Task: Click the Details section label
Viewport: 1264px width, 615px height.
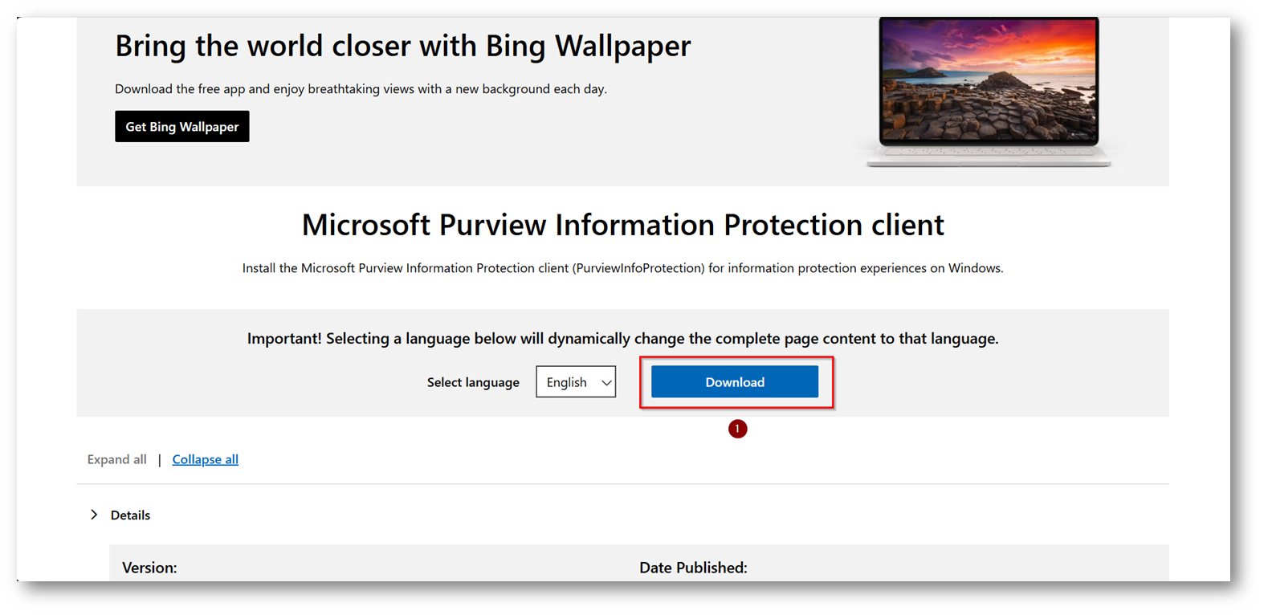Action: pyautogui.click(x=130, y=515)
